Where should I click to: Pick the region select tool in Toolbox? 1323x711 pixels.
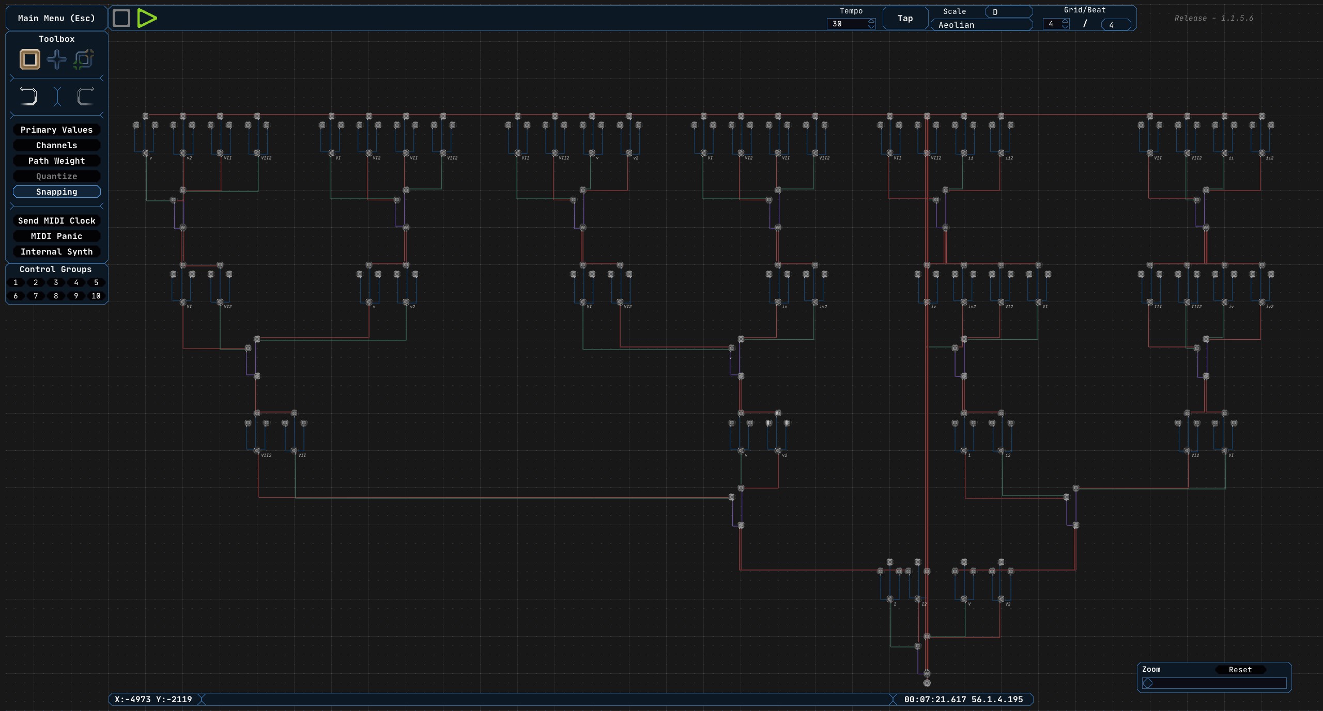(84, 59)
